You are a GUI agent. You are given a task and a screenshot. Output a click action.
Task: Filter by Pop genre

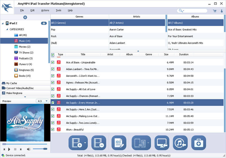(x=80, y=30)
